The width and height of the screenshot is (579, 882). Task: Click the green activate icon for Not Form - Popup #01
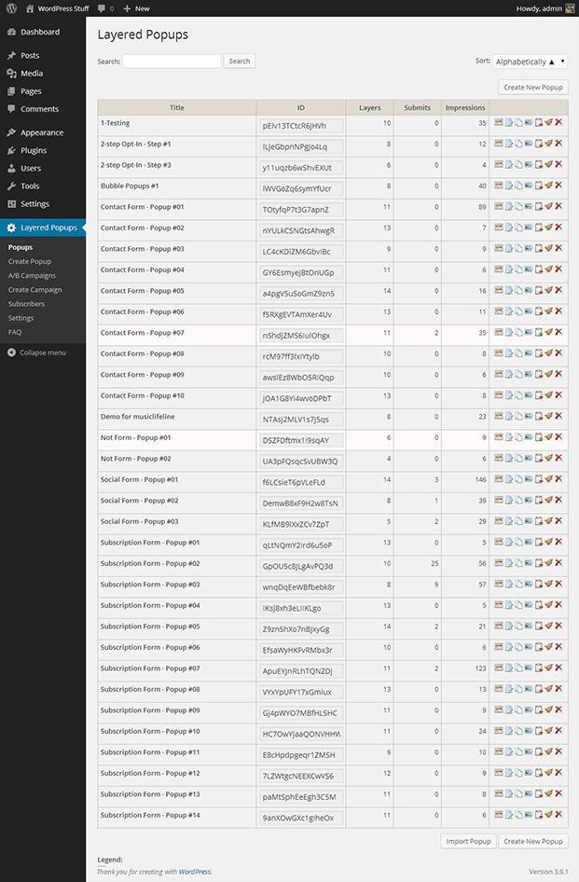[x=539, y=437]
